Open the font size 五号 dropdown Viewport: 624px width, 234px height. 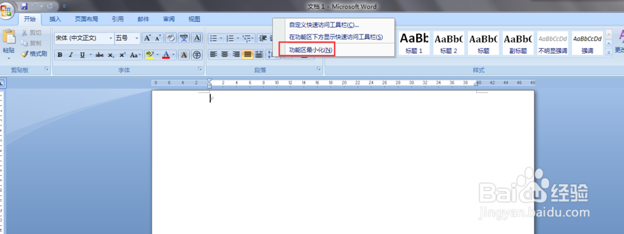tap(137, 38)
